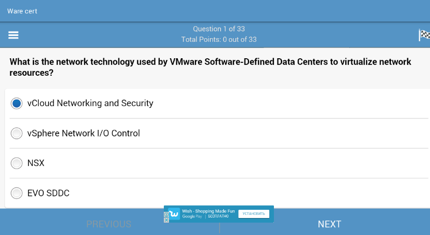This screenshot has width=430, height=235.
Task: Go to the NEXT question
Action: [x=329, y=224]
